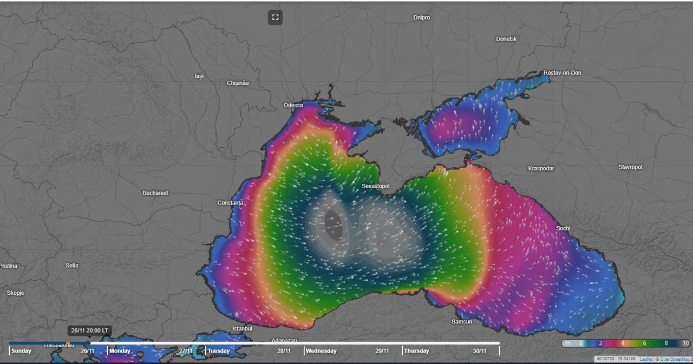693x364 pixels.
Task: Select Thursday on the forecast timeline
Action: 417,351
